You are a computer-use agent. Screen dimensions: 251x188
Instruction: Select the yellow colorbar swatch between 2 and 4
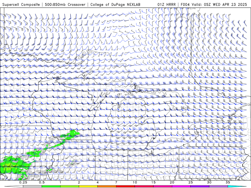click(88, 186)
